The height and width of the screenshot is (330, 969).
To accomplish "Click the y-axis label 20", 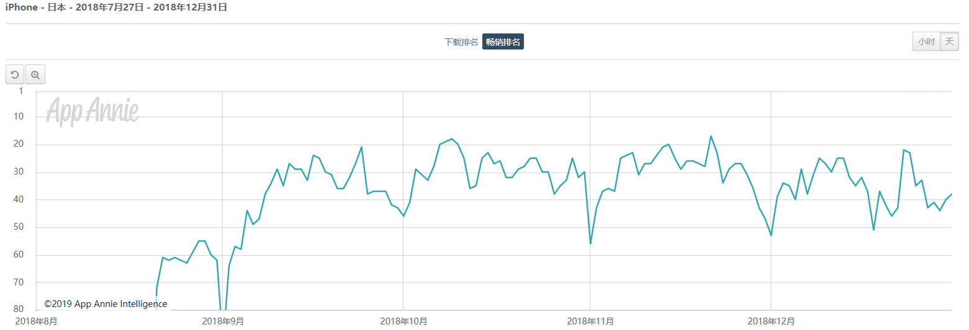I will pyautogui.click(x=18, y=144).
